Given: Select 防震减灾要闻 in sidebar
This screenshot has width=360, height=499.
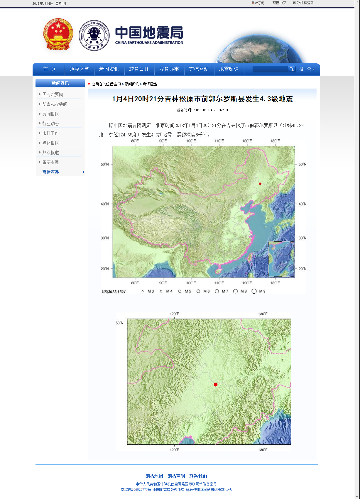Looking at the screenshot, I should [55, 104].
